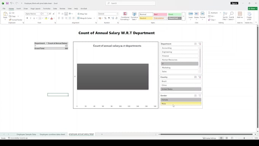Viewport: 259px width, 146px height.
Task: Decrease font size with the smaller A icon
Action: point(54,14)
